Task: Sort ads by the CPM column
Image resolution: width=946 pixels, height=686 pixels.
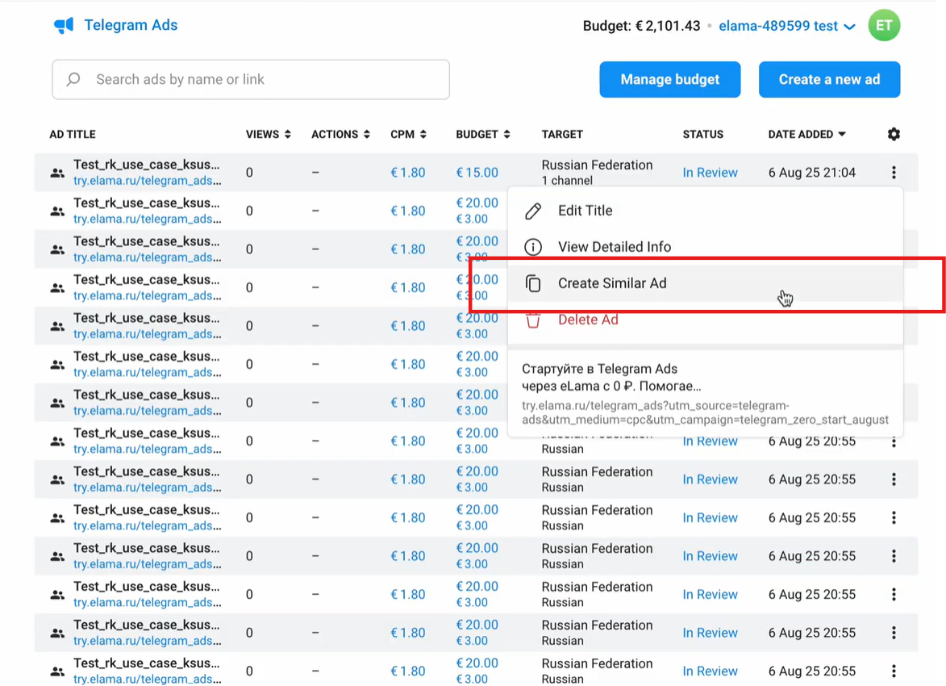Action: click(408, 134)
